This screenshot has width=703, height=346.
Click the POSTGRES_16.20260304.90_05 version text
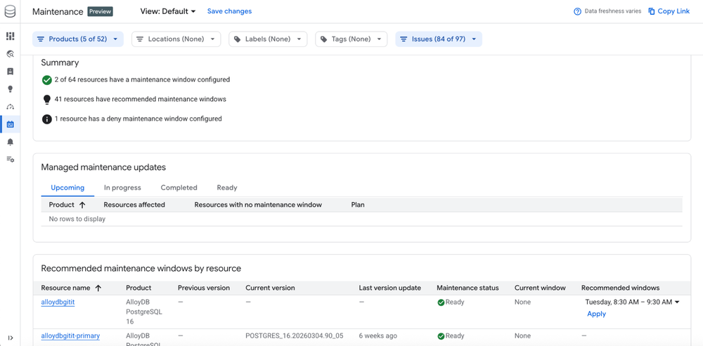tap(294, 335)
